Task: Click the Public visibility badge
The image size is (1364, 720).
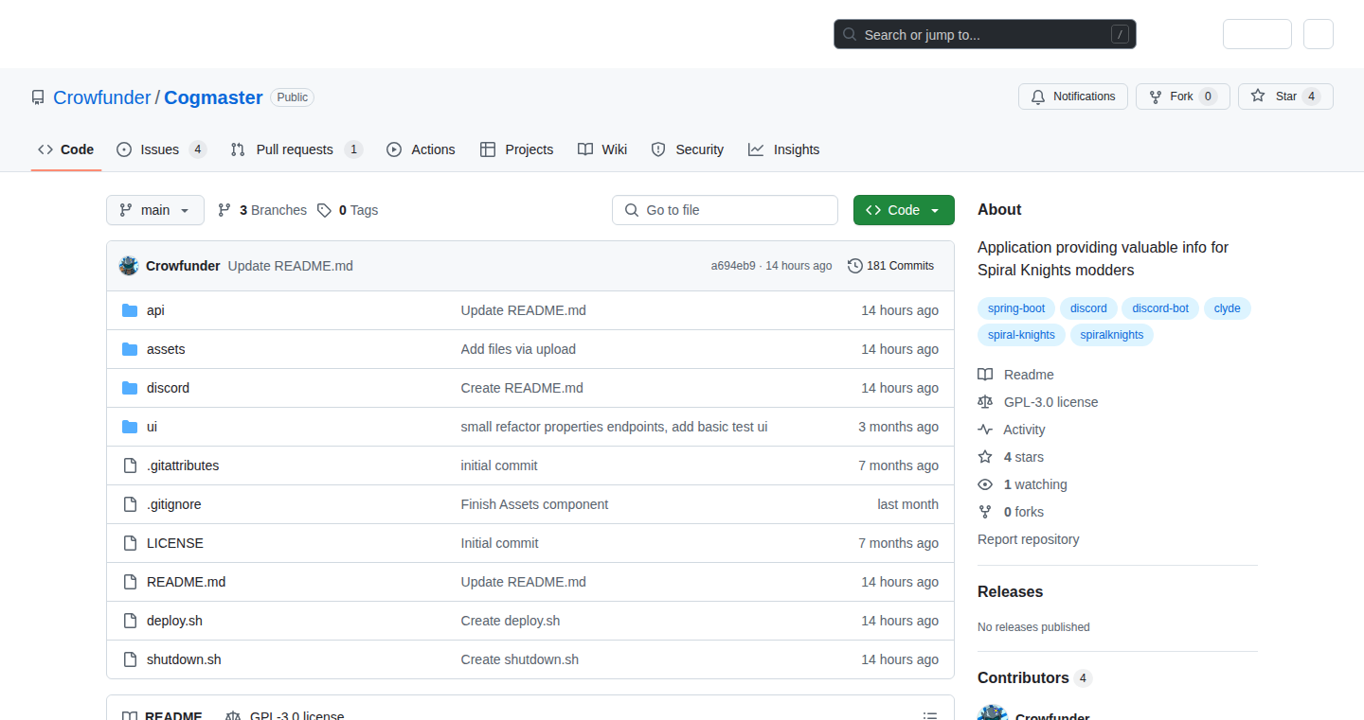Action: click(292, 97)
